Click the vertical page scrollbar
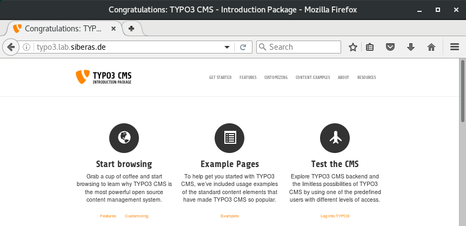466x226 pixels. (x=462, y=92)
